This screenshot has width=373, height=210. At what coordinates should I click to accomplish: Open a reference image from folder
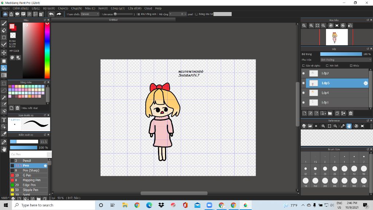click(310, 126)
